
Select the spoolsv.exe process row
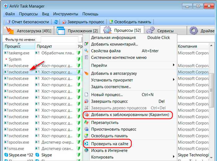(x=43, y=142)
